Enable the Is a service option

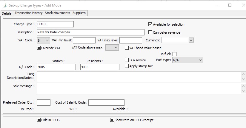click(x=127, y=60)
